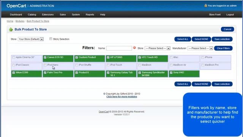Screen dimensions: 243x137
Task: Open the Manufacturer filter dropdown
Action: 200,48
